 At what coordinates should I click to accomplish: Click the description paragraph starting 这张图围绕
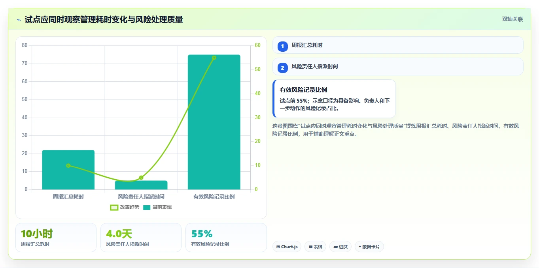click(x=395, y=130)
